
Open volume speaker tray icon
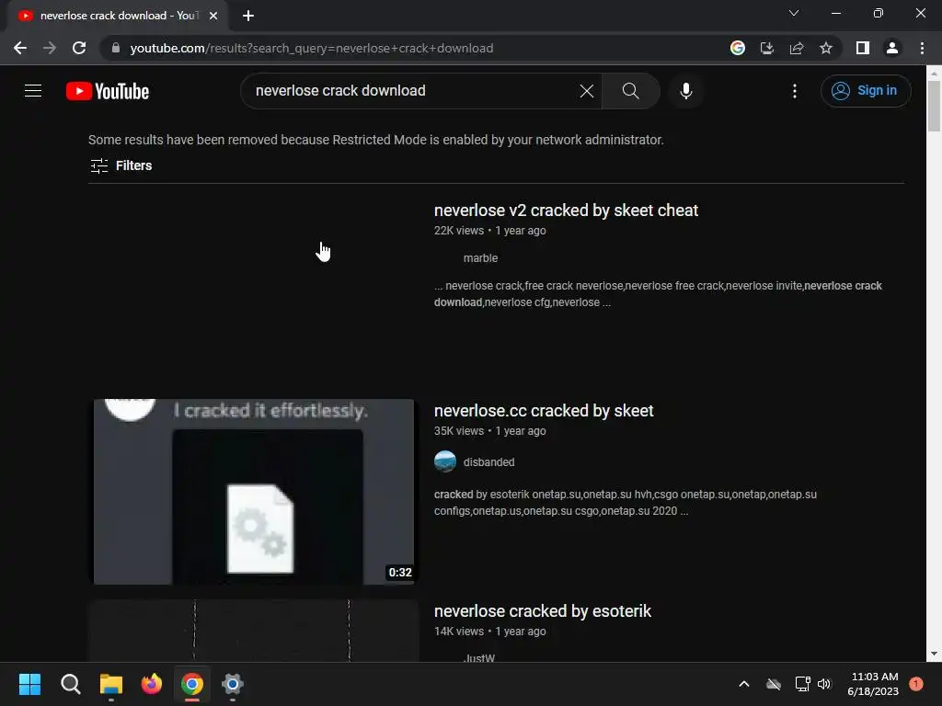824,684
